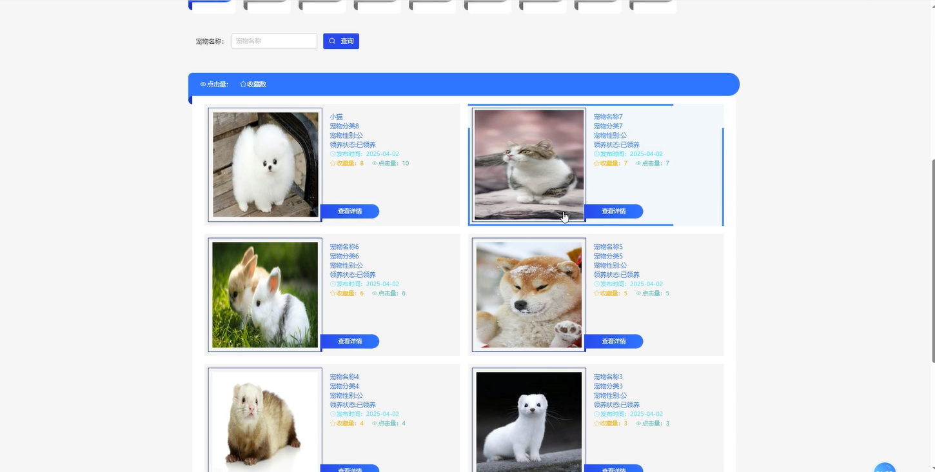Click the eye icon on 宠物名称6 card
The height and width of the screenshot is (472, 935).
coord(375,293)
